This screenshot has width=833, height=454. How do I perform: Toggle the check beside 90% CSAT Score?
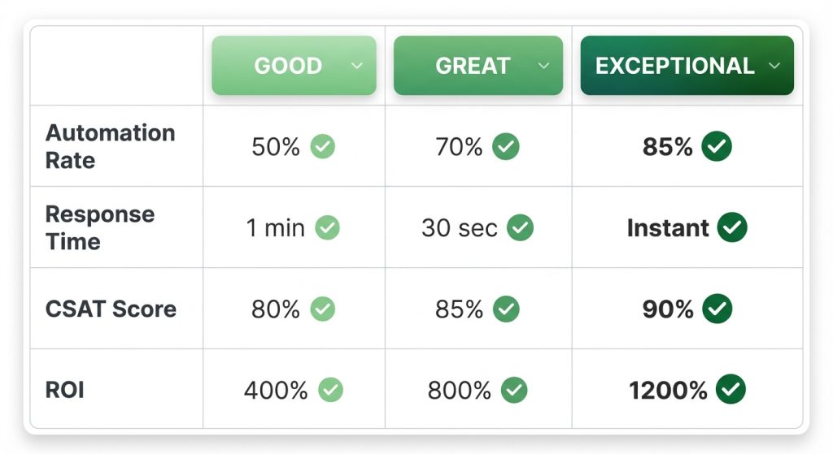pos(717,309)
